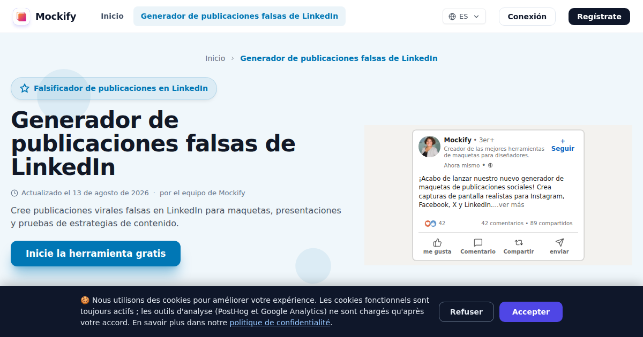The width and height of the screenshot is (643, 337).
Task: Click the globe language icon
Action: (x=452, y=17)
